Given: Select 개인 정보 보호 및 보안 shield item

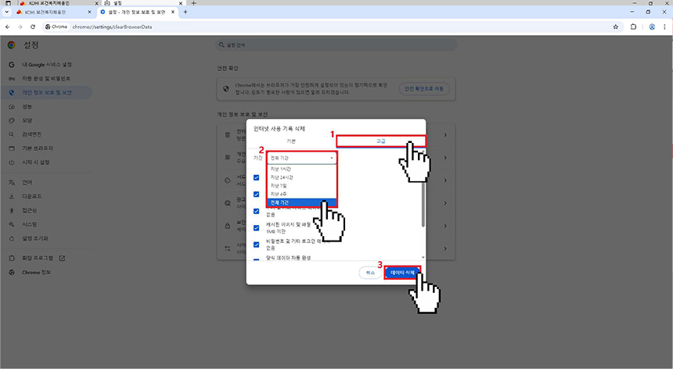Looking at the screenshot, I should (46, 92).
